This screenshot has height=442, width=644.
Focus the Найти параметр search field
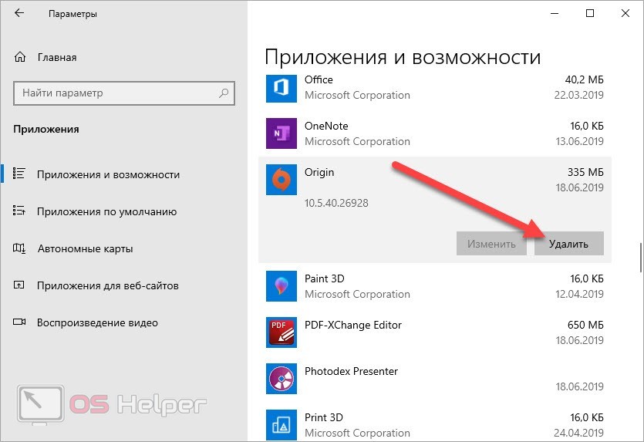pyautogui.click(x=124, y=93)
